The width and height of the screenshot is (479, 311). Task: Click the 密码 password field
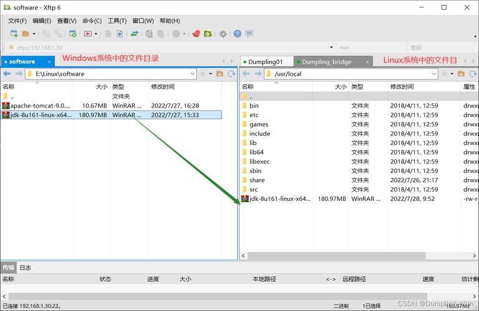[443, 47]
